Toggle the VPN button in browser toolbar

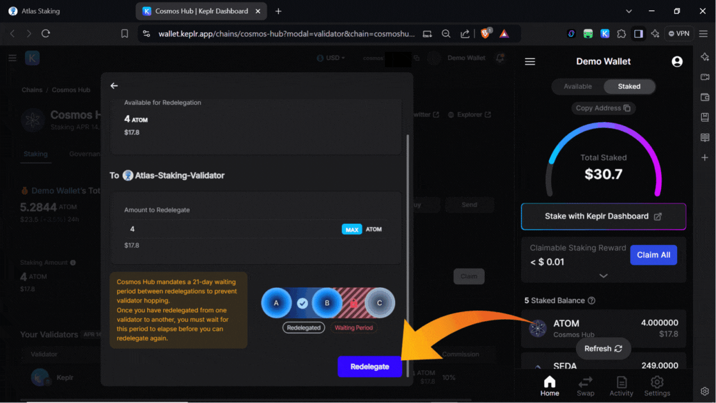click(x=678, y=34)
